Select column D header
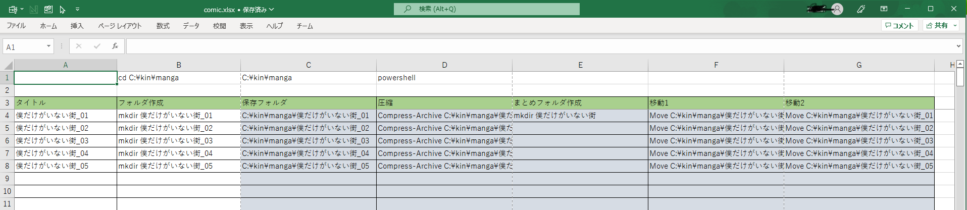Viewport: 967px width, 210px height. pos(444,65)
